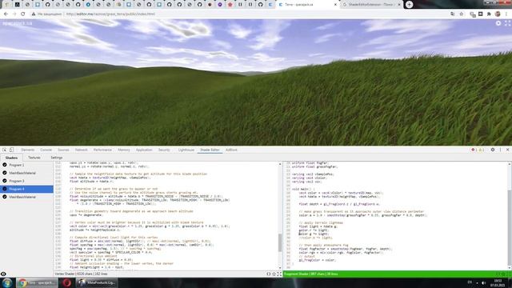Show hidden tray icons arrow
512x288 pixels.
(x=477, y=282)
